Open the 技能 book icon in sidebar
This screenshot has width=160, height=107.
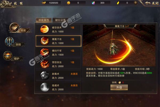click(14, 28)
